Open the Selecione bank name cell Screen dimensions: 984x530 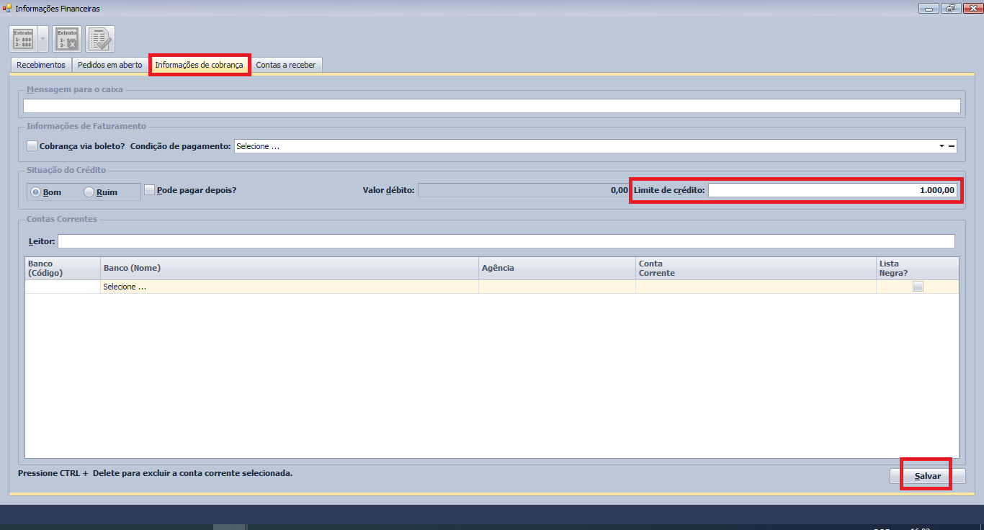(x=290, y=287)
